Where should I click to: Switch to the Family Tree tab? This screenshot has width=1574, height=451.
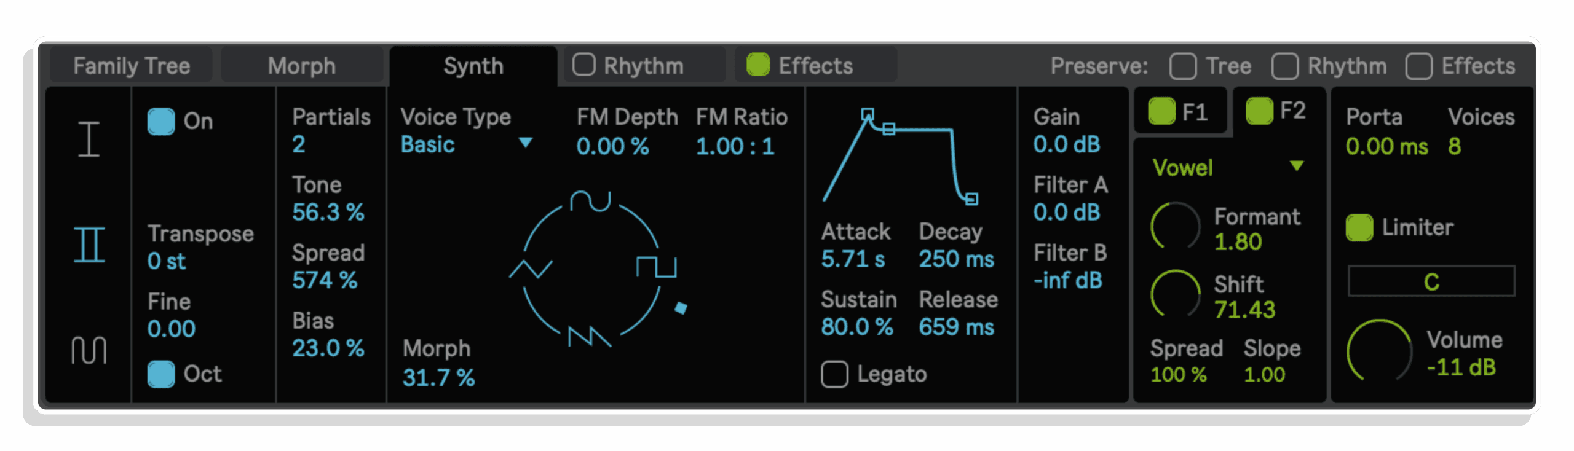click(131, 65)
